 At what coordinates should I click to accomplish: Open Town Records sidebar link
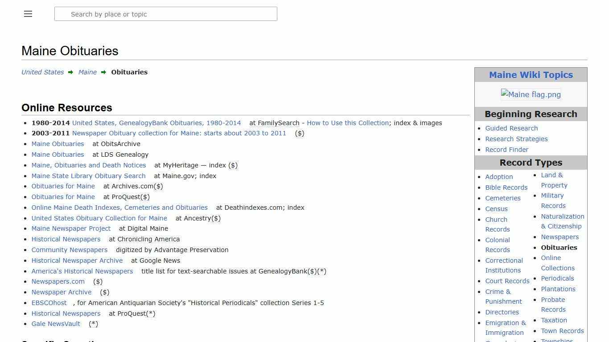tap(562, 331)
